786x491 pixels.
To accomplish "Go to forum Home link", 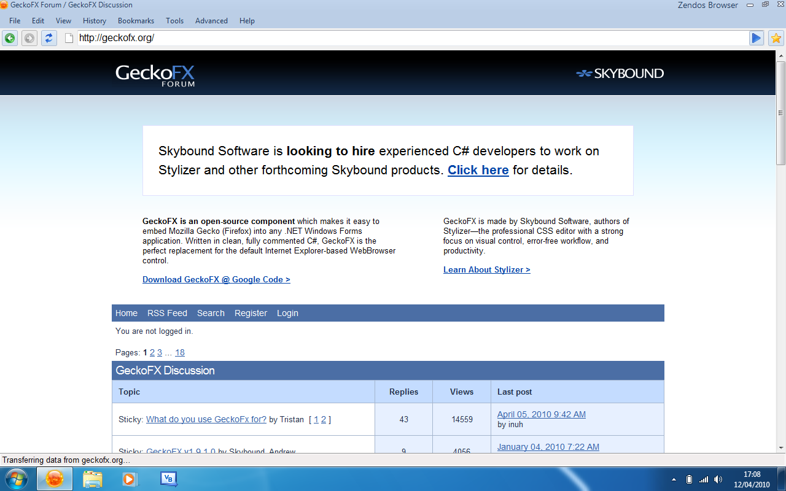I will [126, 313].
